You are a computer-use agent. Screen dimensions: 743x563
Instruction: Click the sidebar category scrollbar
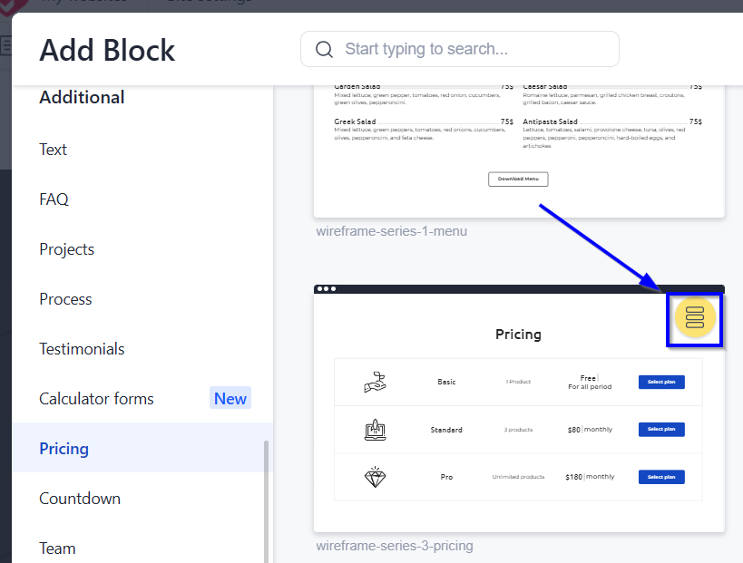coord(266,501)
